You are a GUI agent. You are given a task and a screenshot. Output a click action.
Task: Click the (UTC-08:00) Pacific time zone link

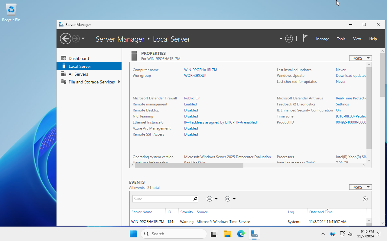(x=351, y=116)
